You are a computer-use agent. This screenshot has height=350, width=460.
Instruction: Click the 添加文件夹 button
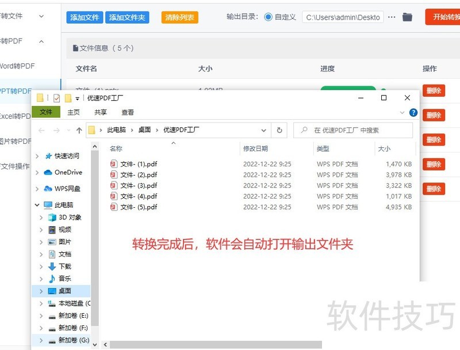(x=127, y=17)
